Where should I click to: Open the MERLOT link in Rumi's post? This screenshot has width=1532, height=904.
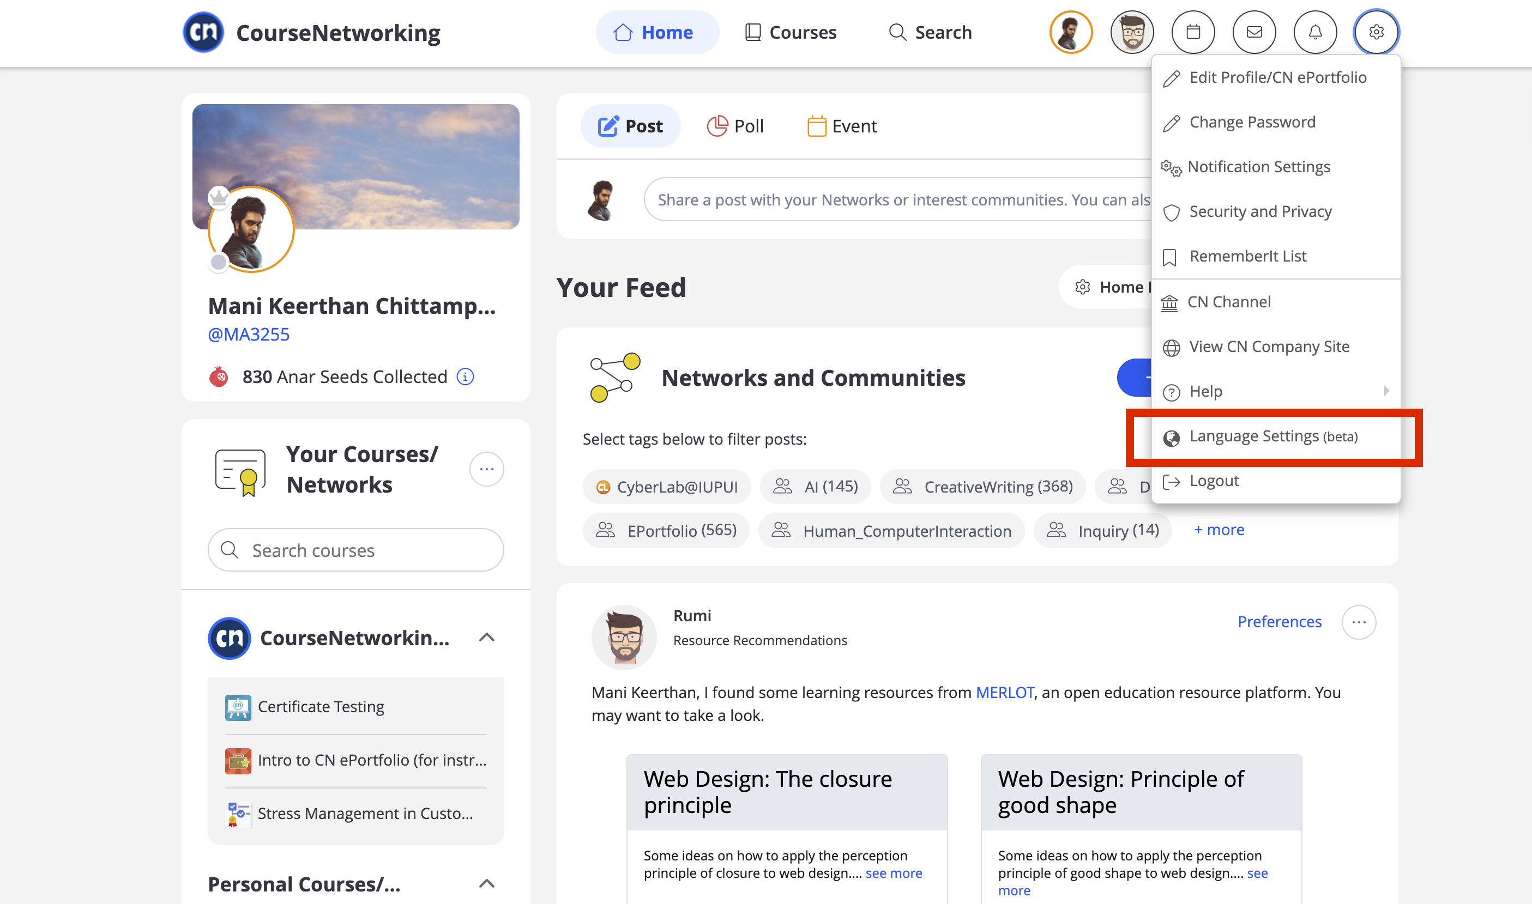(x=1004, y=693)
